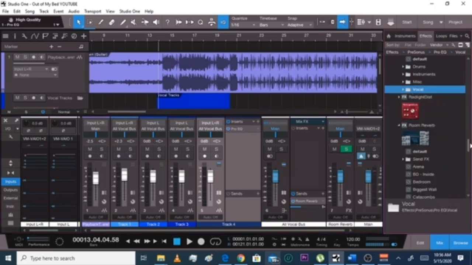The height and width of the screenshot is (265, 472).
Task: Open the track inspector 'i' icon
Action: (x=15, y=36)
